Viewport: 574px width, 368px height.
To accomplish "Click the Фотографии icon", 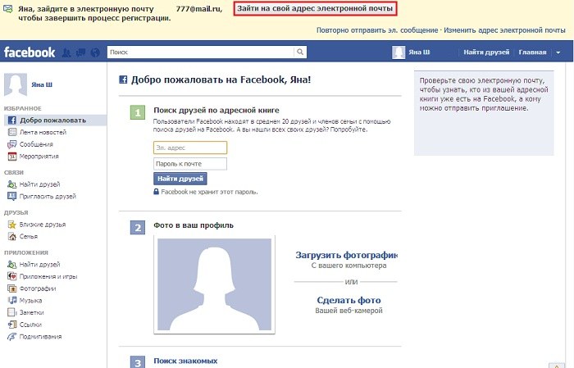I will coord(12,288).
